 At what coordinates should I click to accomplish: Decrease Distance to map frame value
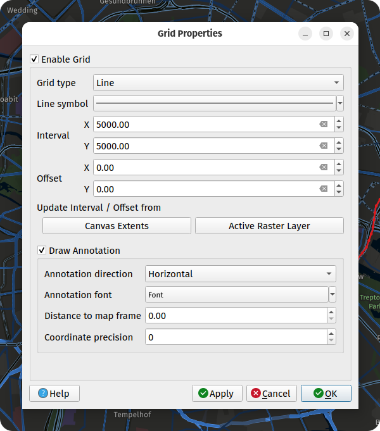(x=331, y=319)
